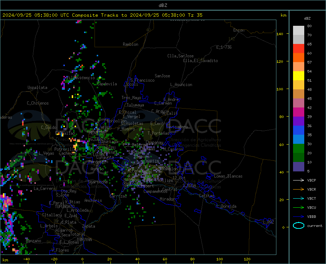Image resolution: width=326 pixels, height=264 pixels.
Task: Click the TUNUYAN map label
Action: pos(84,240)
